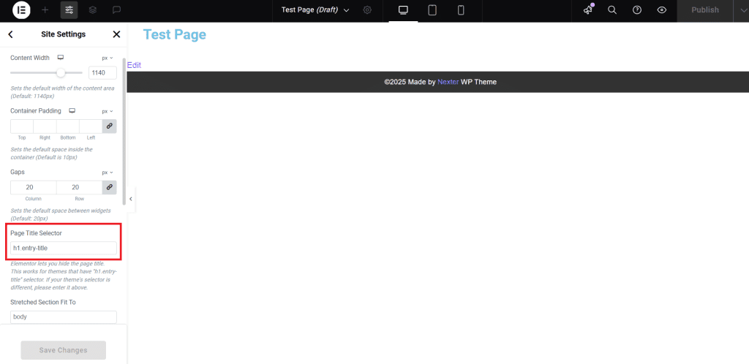The image size is (749, 364).
Task: Open the Elementor logo menu
Action: (x=21, y=10)
